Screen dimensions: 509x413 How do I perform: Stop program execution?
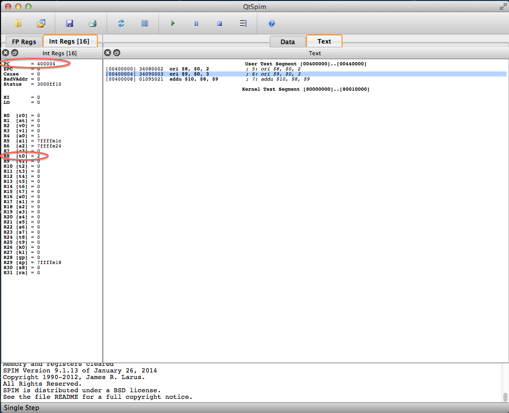pos(220,23)
